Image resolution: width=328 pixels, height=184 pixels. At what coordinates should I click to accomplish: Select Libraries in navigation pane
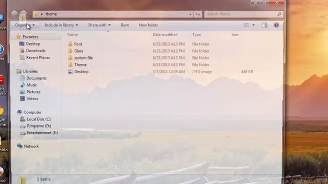(30, 72)
